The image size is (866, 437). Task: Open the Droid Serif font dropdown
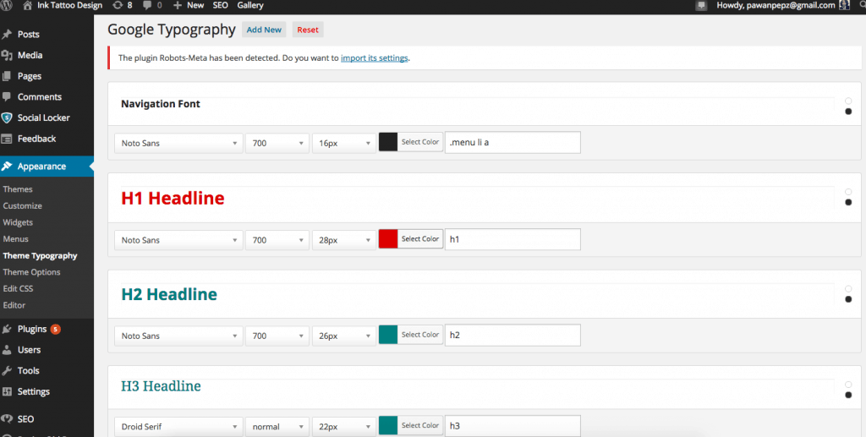178,427
